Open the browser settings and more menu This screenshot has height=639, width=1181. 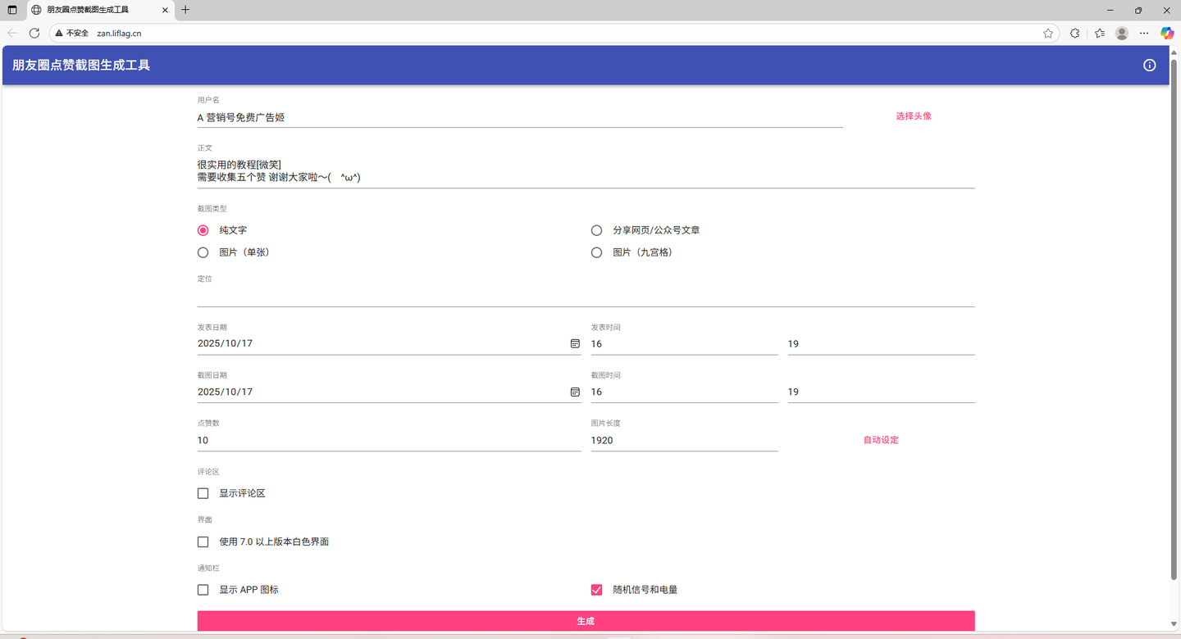pos(1144,34)
